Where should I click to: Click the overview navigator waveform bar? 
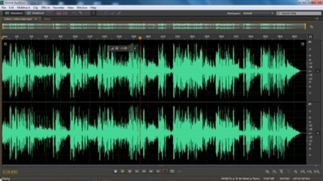click(x=154, y=26)
